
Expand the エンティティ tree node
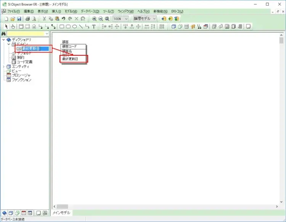[x=4, y=66]
